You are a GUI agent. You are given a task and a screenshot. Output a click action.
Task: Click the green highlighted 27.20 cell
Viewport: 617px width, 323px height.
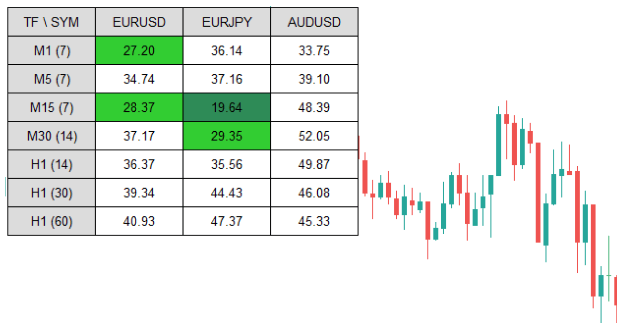point(139,51)
